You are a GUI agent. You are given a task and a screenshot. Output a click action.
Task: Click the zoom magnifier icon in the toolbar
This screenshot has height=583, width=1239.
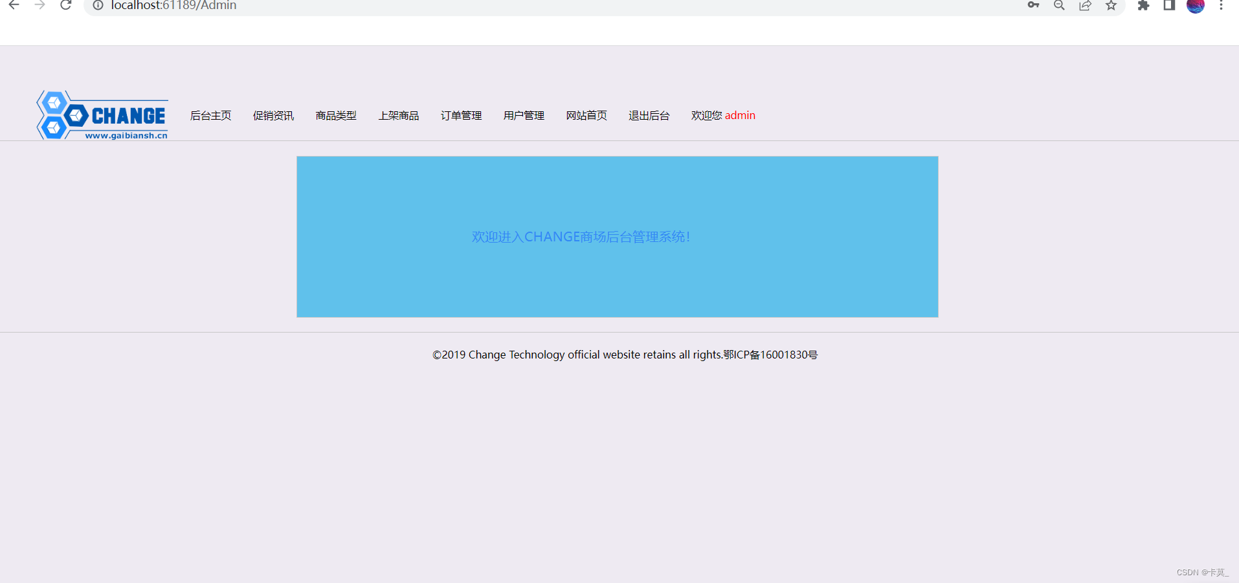(x=1059, y=6)
